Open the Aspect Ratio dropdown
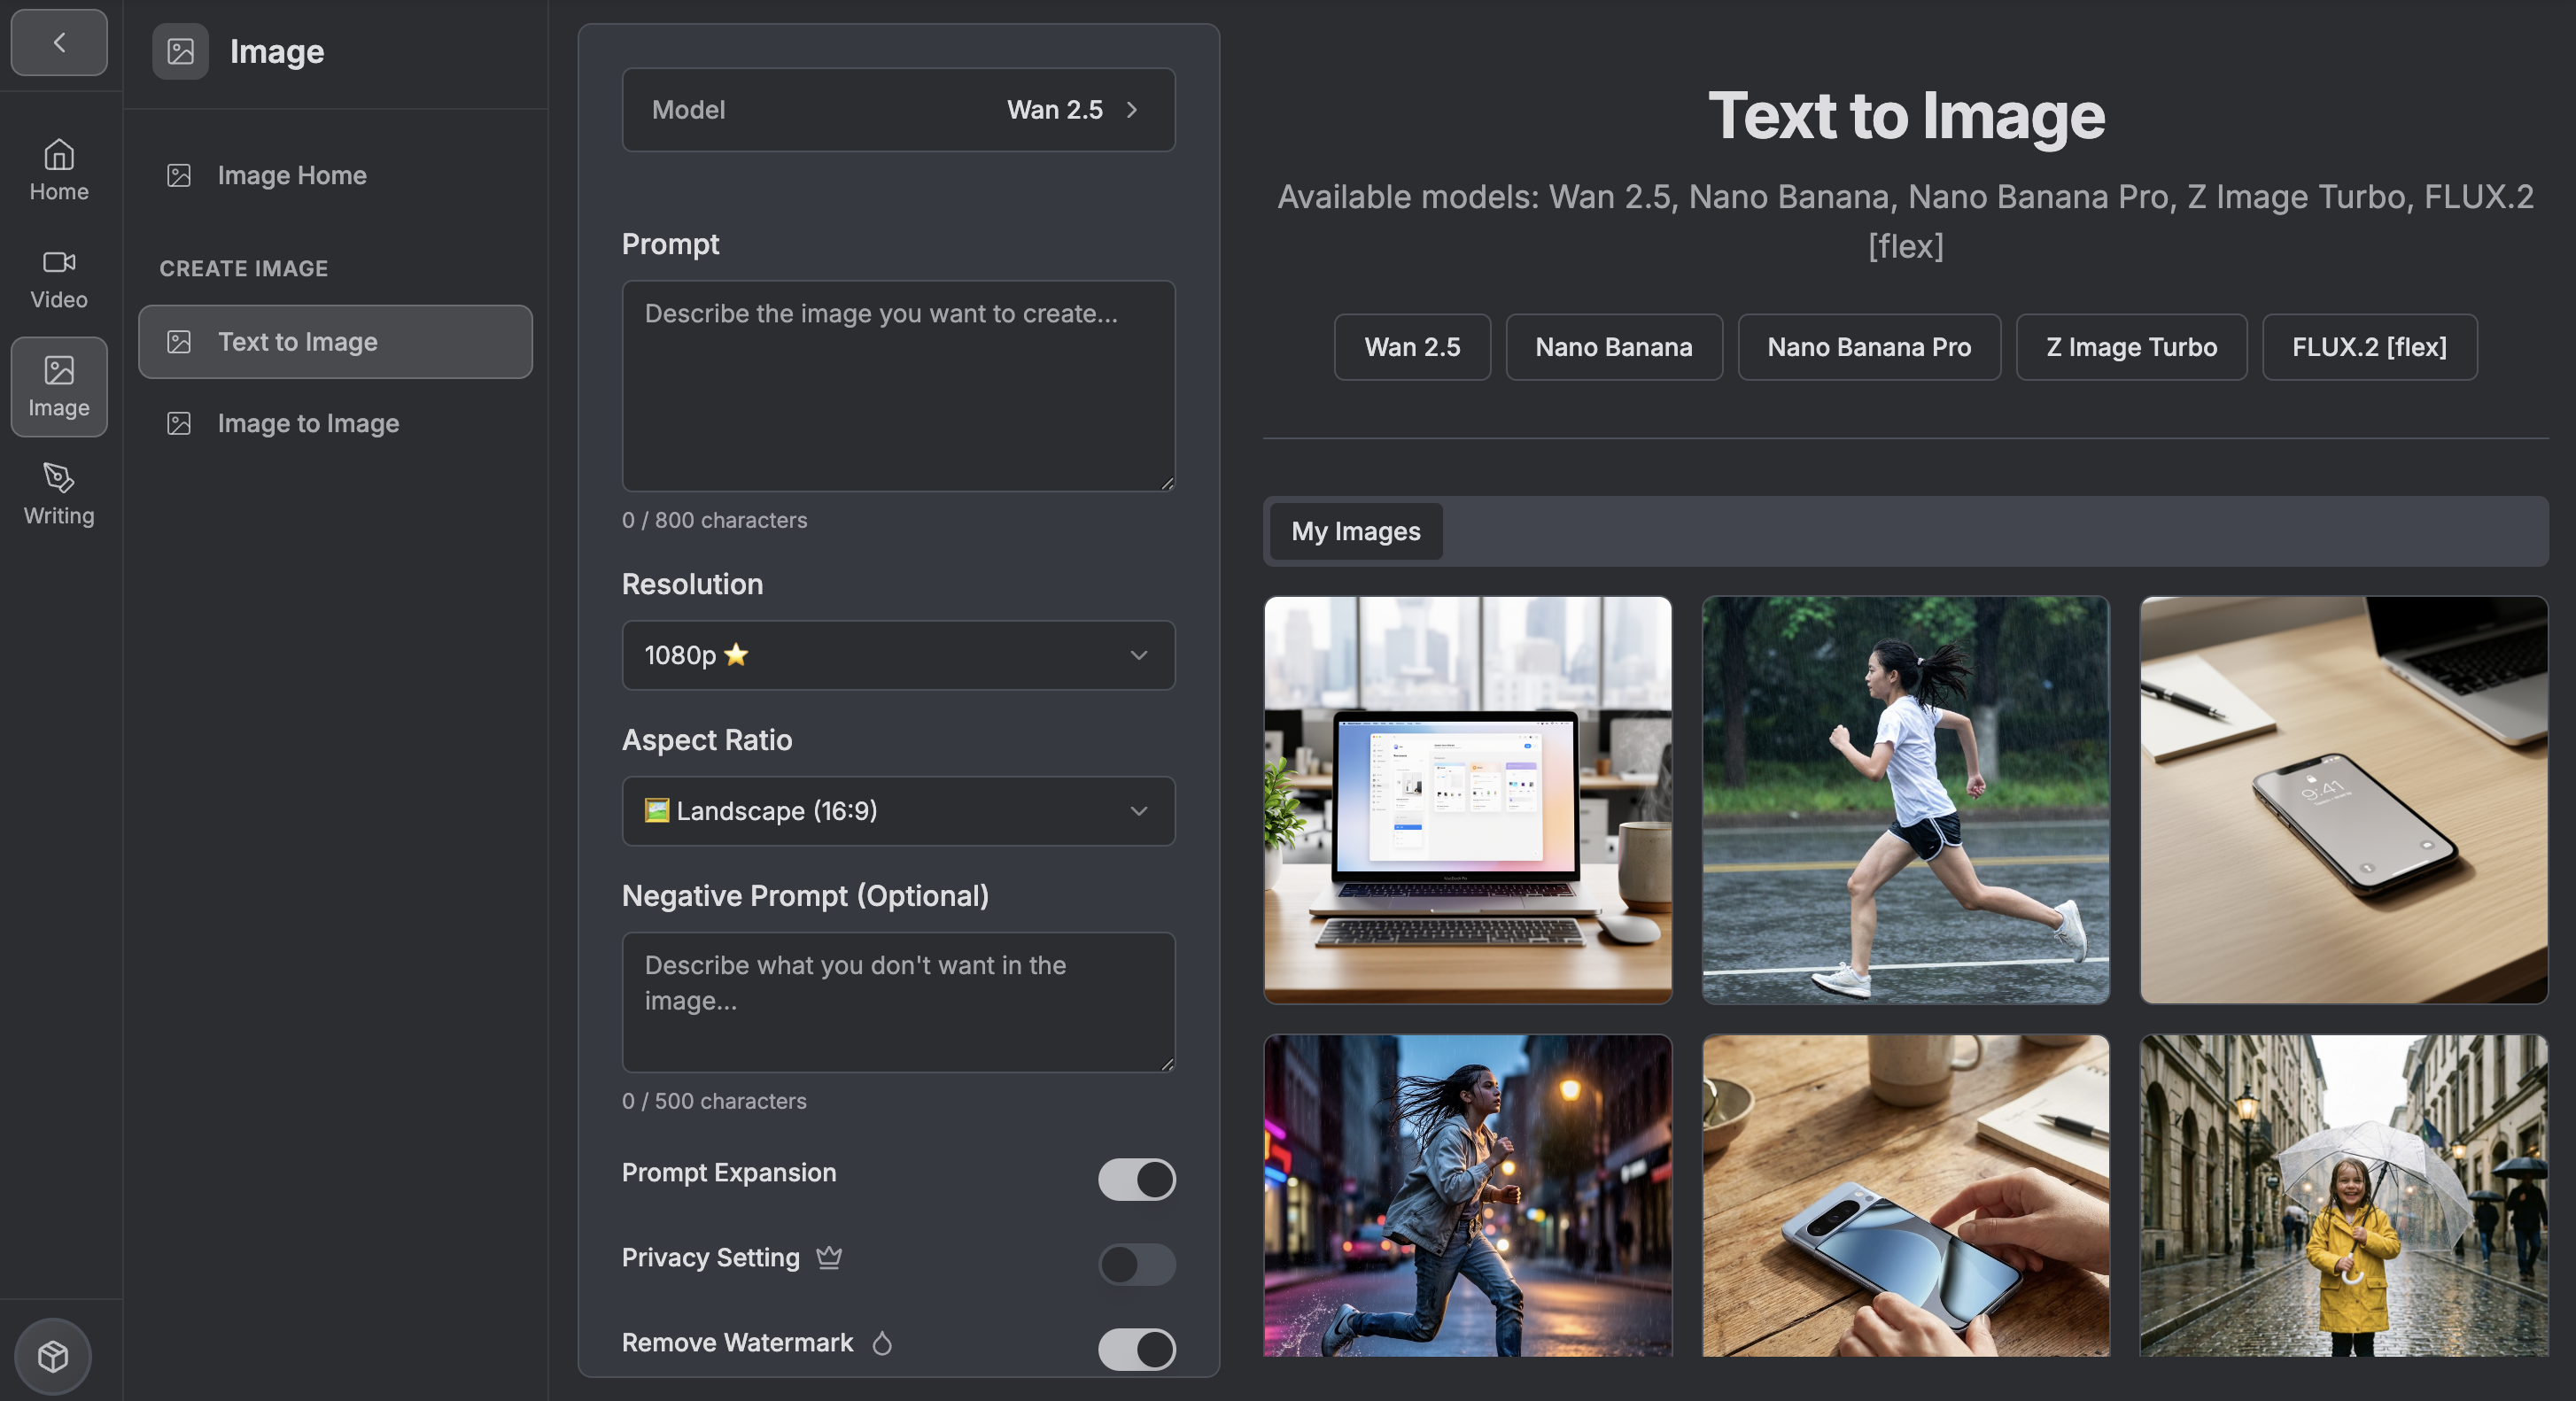 [x=897, y=811]
